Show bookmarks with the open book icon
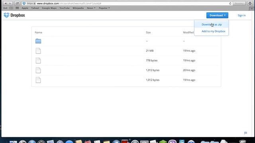The width and height of the screenshot is (255, 143). pos(11,8)
